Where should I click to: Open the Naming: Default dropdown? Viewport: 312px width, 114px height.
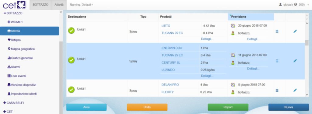click(81, 5)
